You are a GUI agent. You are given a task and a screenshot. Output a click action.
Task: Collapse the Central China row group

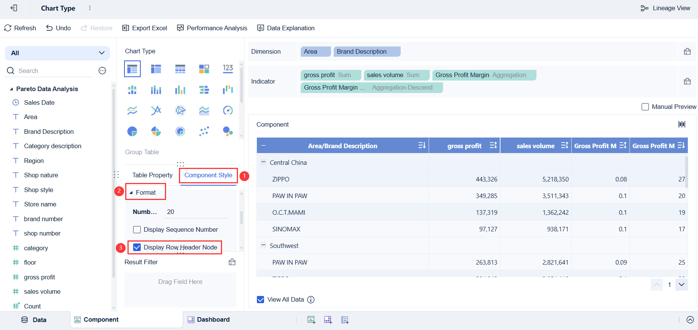[263, 162]
